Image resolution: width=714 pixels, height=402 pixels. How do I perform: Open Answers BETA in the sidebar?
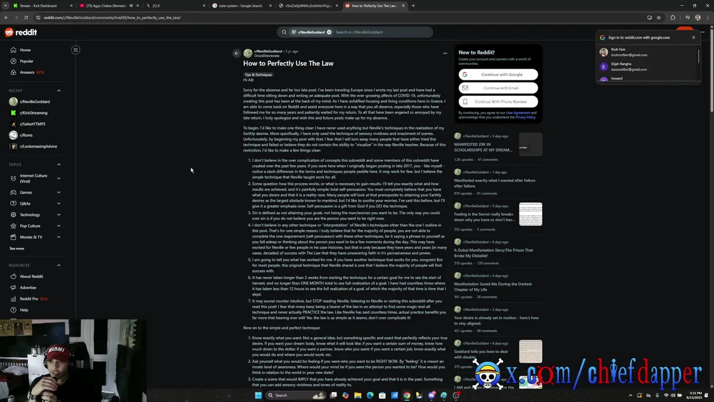tap(38, 72)
